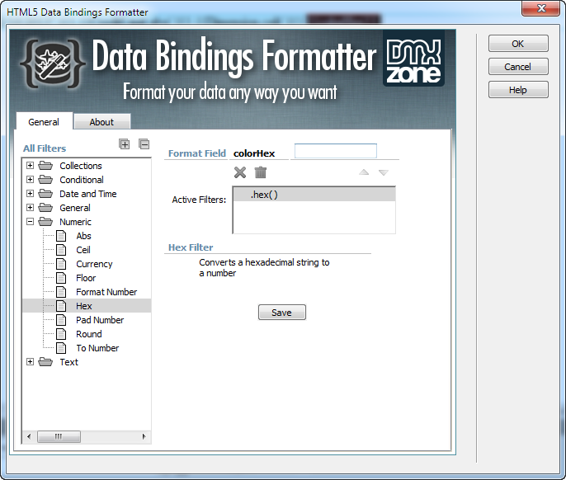Click the Cancel button

point(518,67)
